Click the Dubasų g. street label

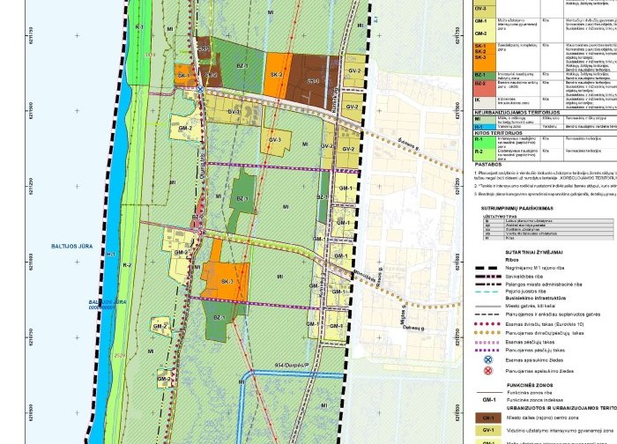click(415, 328)
